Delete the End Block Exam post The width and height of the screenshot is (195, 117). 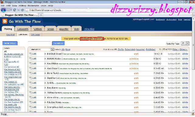tap(185, 54)
